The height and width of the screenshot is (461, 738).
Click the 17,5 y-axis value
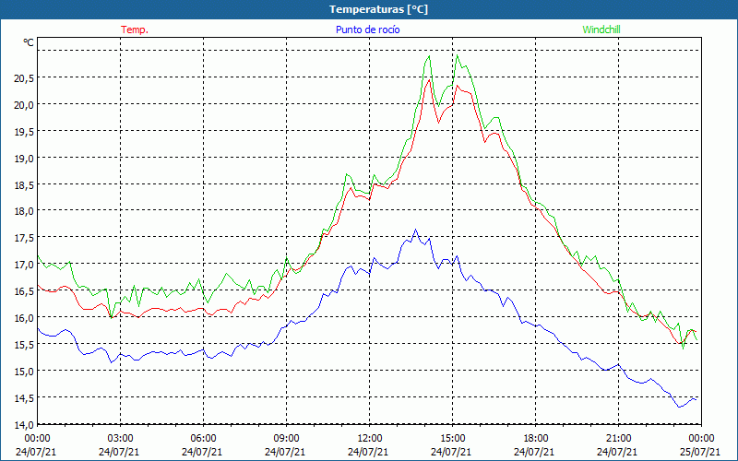click(x=24, y=238)
